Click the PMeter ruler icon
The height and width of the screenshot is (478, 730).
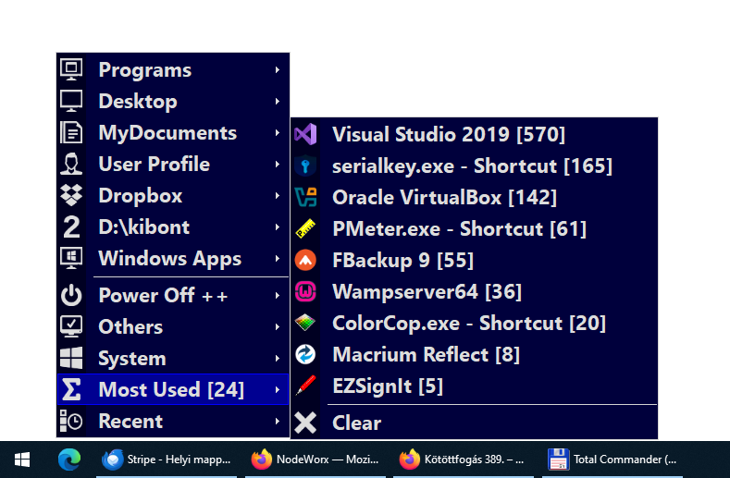tap(305, 229)
